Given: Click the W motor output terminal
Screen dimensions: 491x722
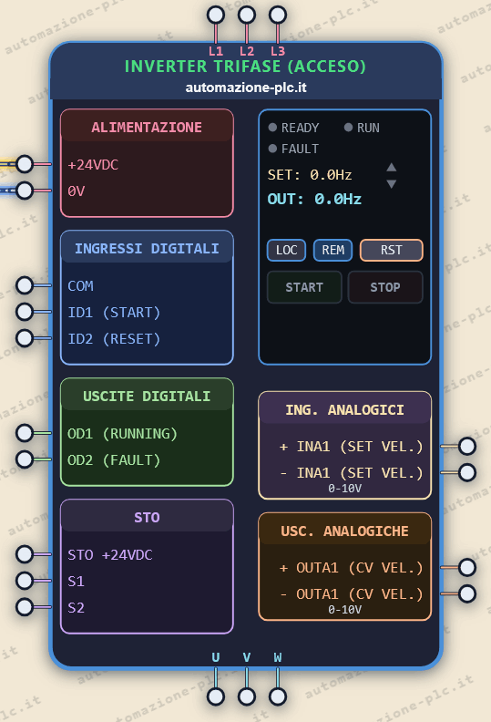Looking at the screenshot, I should (278, 696).
